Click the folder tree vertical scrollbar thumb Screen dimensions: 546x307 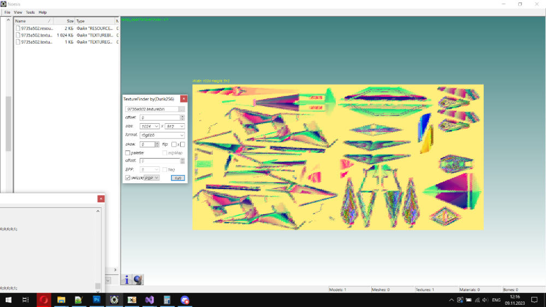(x=8, y=123)
